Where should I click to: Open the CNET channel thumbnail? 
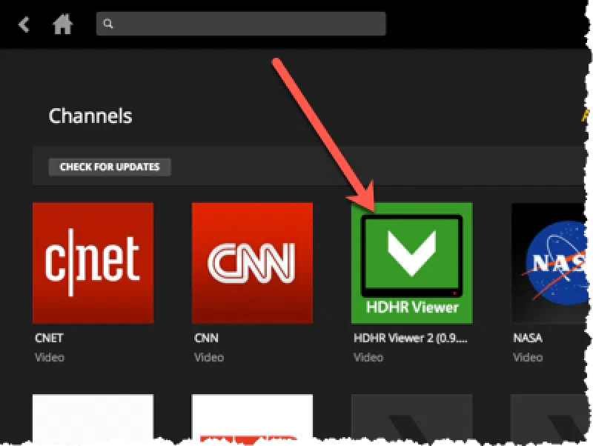93,263
